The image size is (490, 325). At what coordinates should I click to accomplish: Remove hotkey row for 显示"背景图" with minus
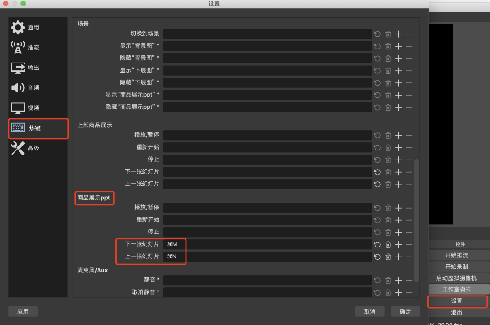(x=409, y=46)
